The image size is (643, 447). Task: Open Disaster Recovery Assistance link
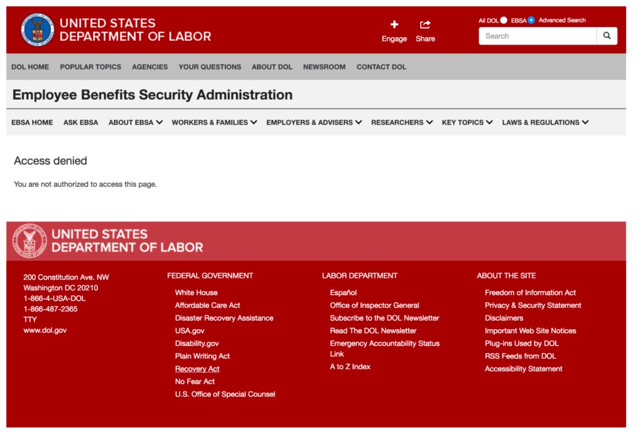224,318
